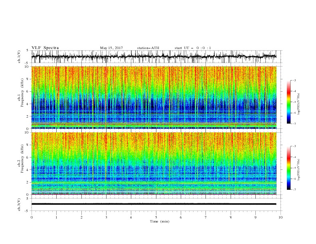
Task: Click the "4" tick on ch.2 frequency axis
Action: (x=28, y=170)
